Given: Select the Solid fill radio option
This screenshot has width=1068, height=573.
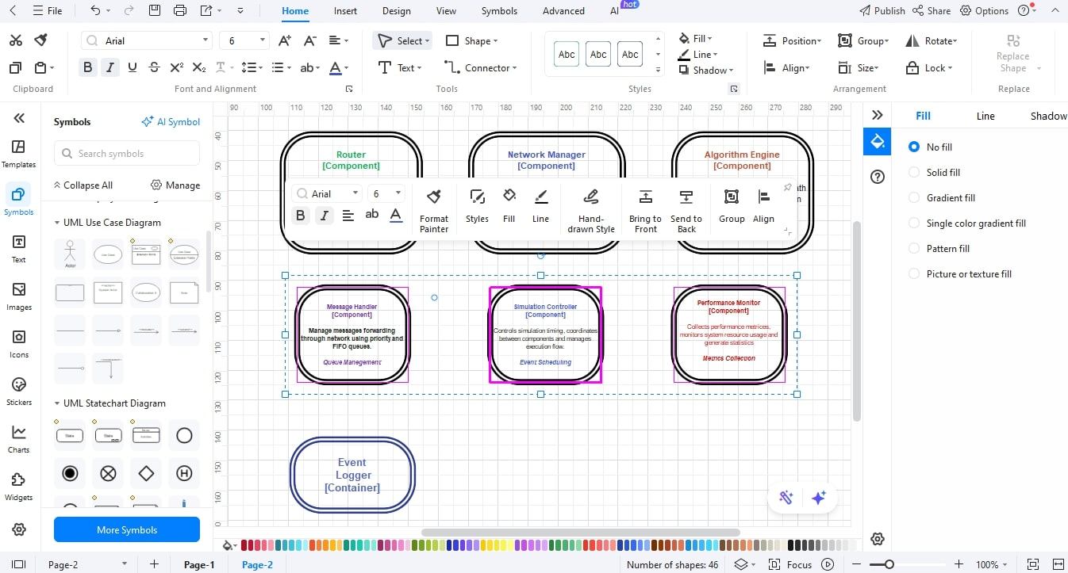Looking at the screenshot, I should tap(914, 172).
